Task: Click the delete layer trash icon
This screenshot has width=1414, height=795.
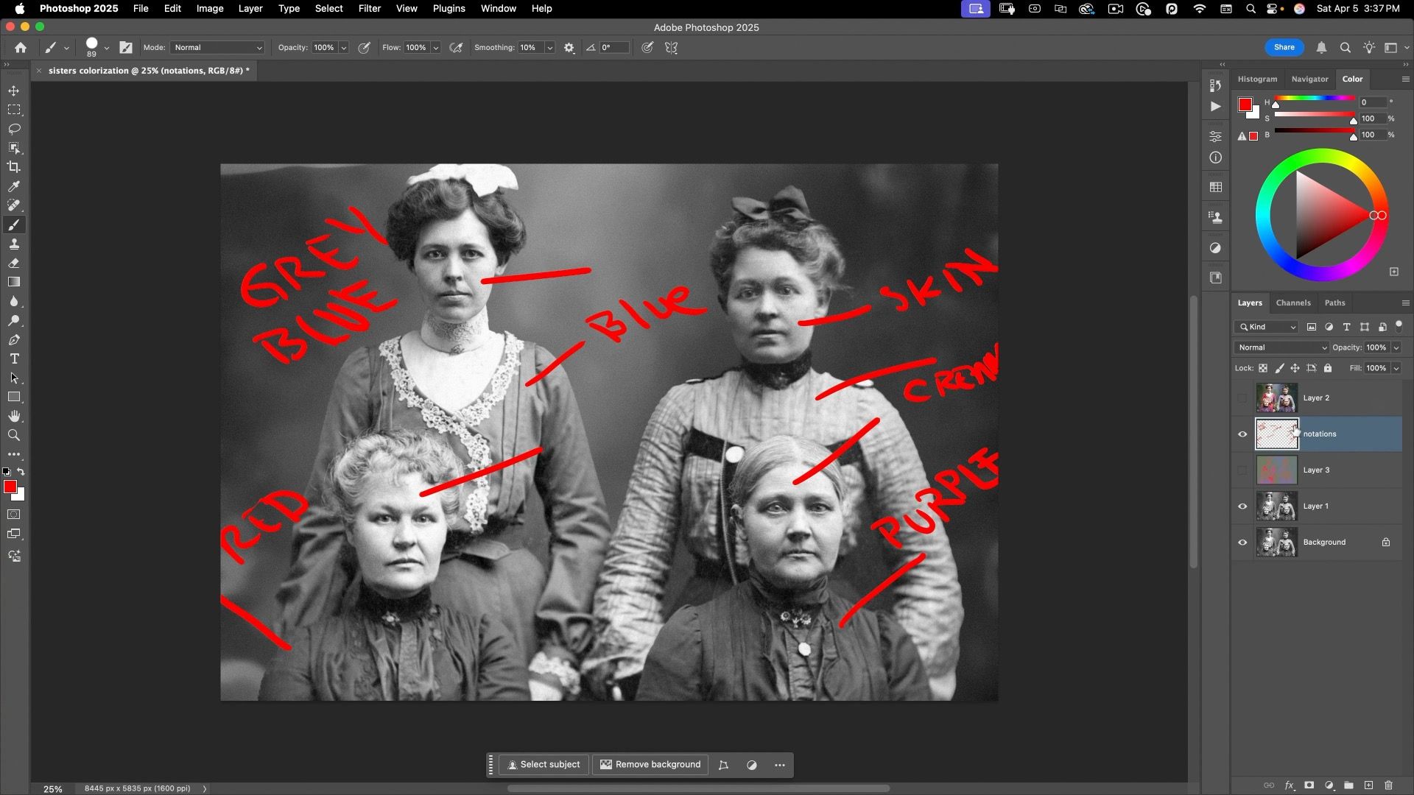Action: point(1389,785)
